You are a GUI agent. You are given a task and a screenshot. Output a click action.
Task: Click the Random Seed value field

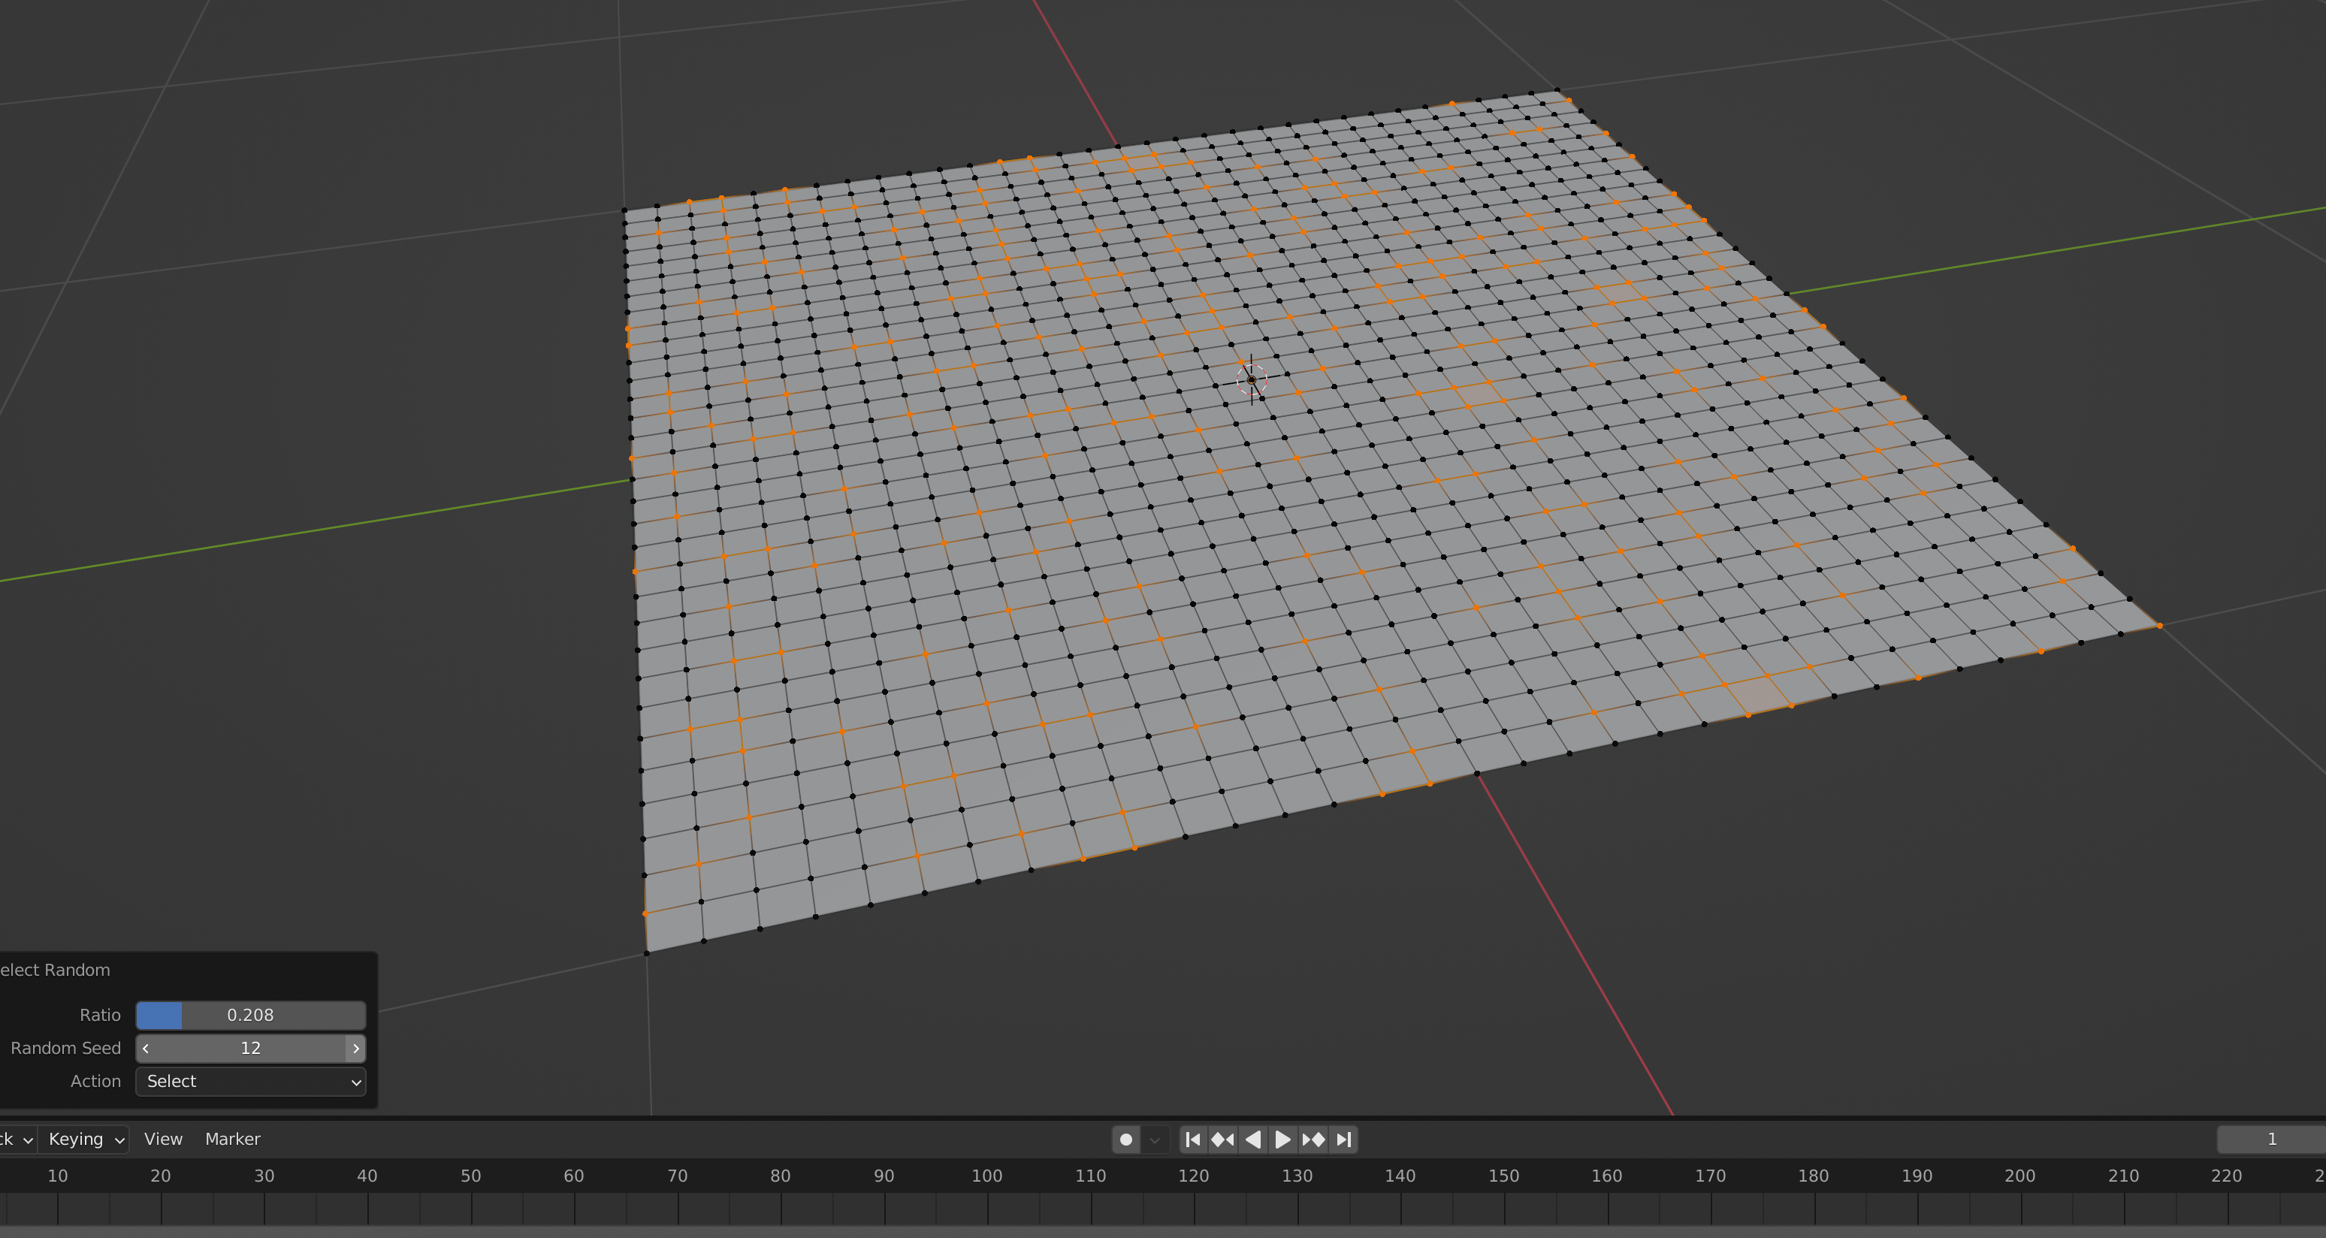(x=250, y=1049)
